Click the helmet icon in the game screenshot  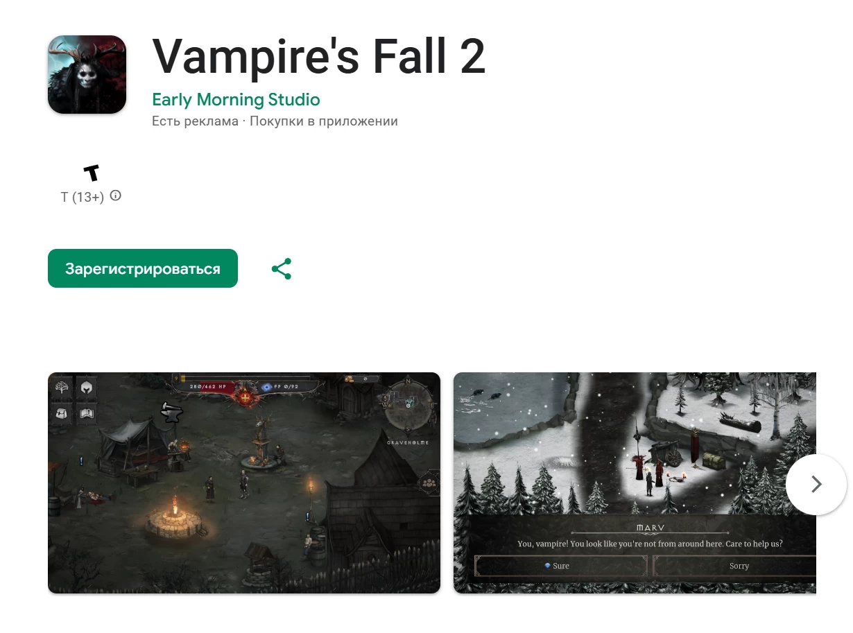(x=87, y=388)
